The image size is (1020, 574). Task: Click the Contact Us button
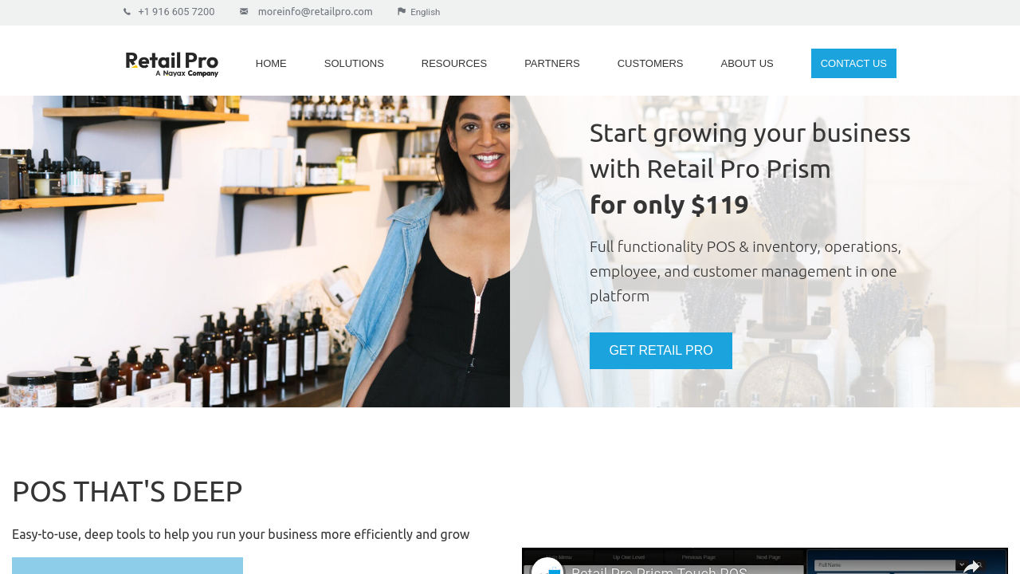tap(853, 64)
